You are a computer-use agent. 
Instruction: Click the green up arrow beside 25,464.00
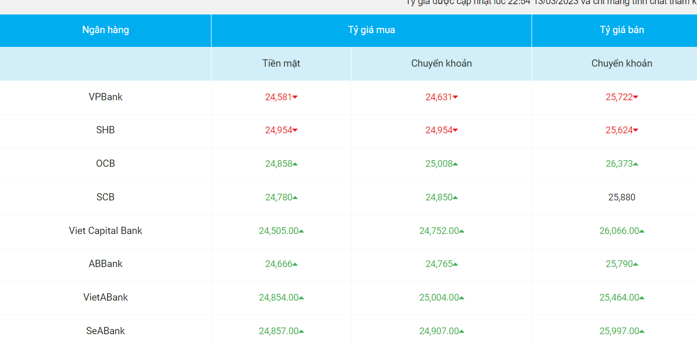point(642,298)
